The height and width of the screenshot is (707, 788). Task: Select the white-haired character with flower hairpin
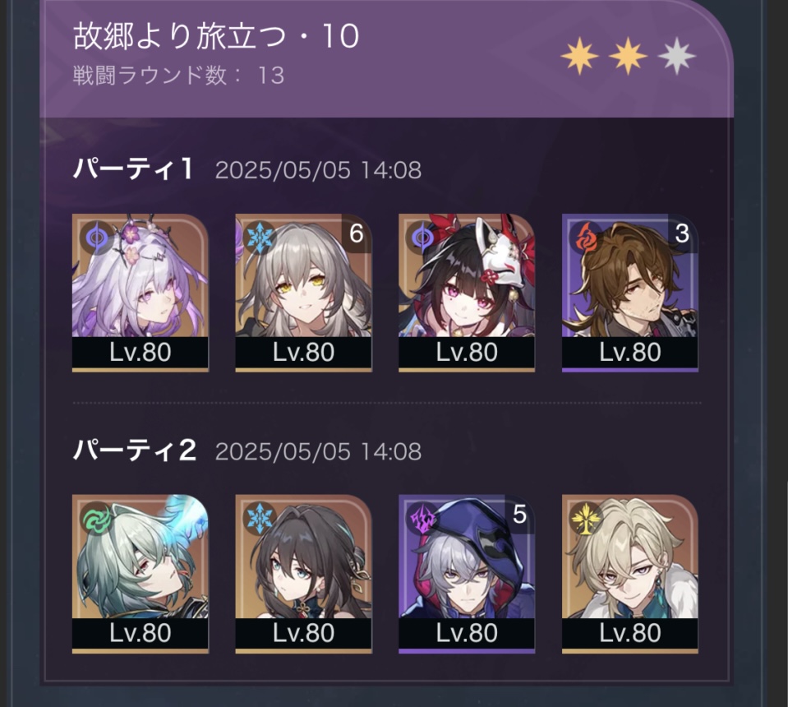tap(141, 293)
